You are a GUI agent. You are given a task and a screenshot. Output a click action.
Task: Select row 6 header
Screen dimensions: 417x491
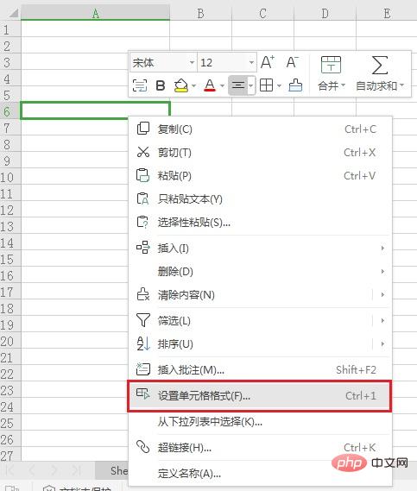[x=10, y=111]
